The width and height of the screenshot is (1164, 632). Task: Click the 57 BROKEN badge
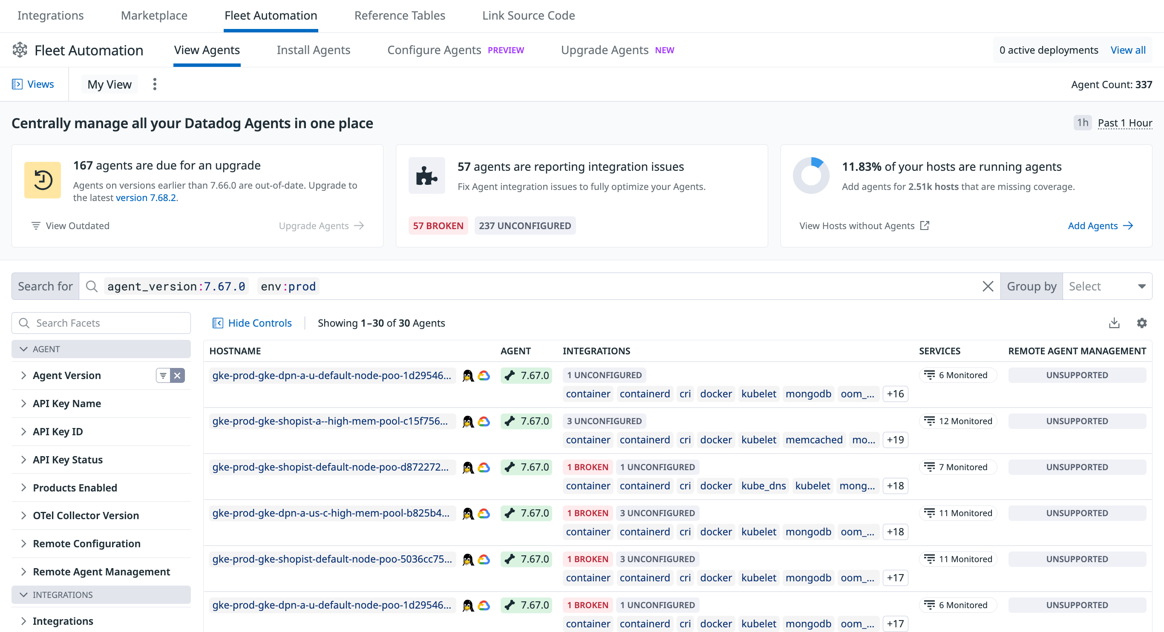pos(438,225)
